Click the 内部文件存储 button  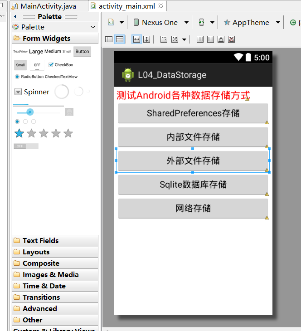tap(193, 137)
